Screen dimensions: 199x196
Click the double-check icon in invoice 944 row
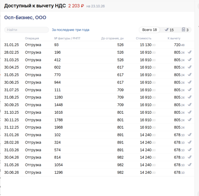pos(190,82)
